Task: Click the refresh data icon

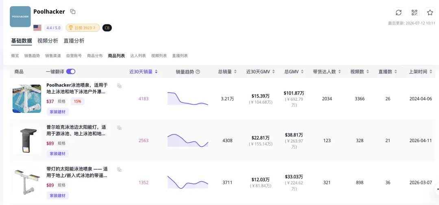Action: [398, 12]
